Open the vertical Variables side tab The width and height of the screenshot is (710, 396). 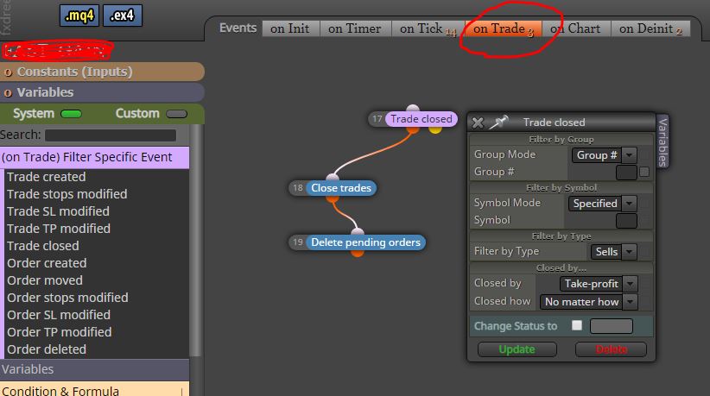662,141
